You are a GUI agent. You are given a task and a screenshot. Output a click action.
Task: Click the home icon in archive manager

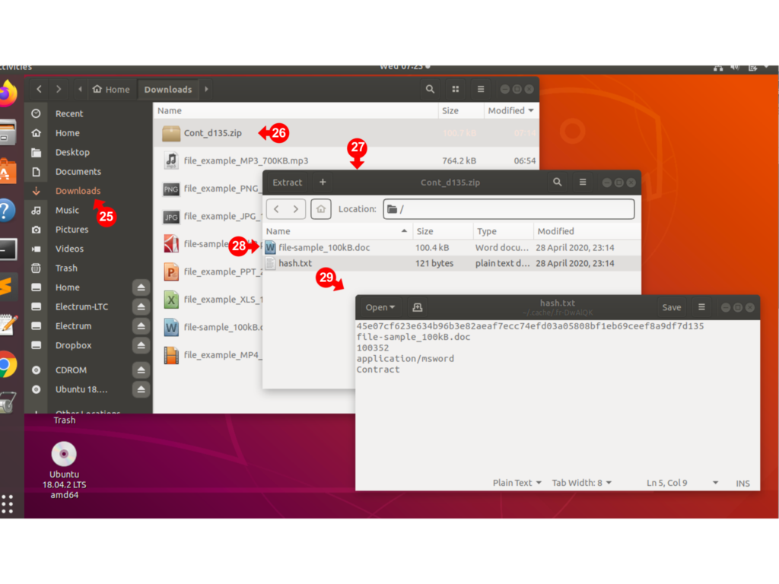[x=321, y=209]
